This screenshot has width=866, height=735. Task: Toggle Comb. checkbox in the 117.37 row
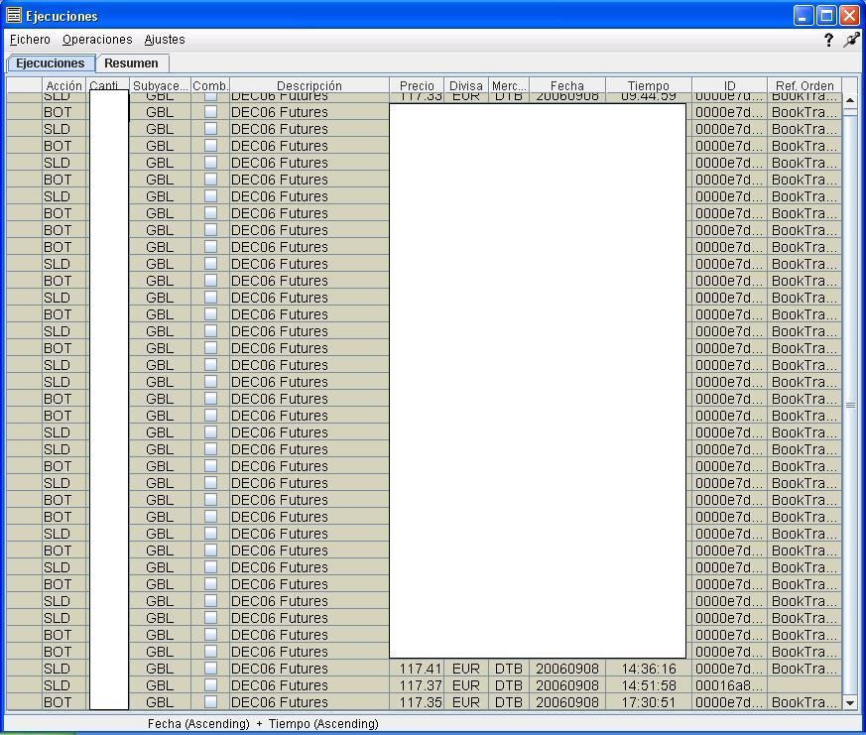[210, 685]
